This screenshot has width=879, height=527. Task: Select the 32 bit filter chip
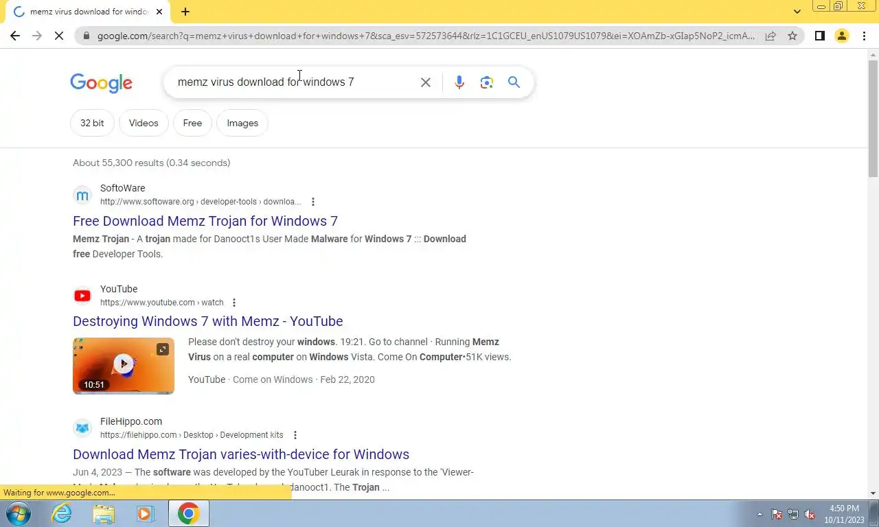92,123
